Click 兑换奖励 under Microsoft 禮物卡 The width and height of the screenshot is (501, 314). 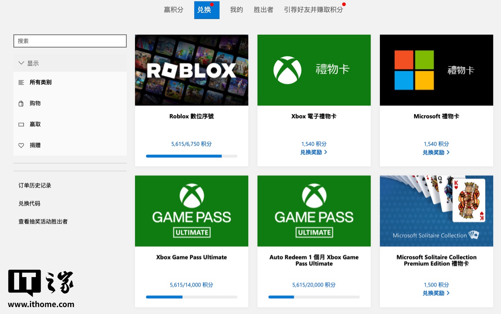[x=436, y=152]
